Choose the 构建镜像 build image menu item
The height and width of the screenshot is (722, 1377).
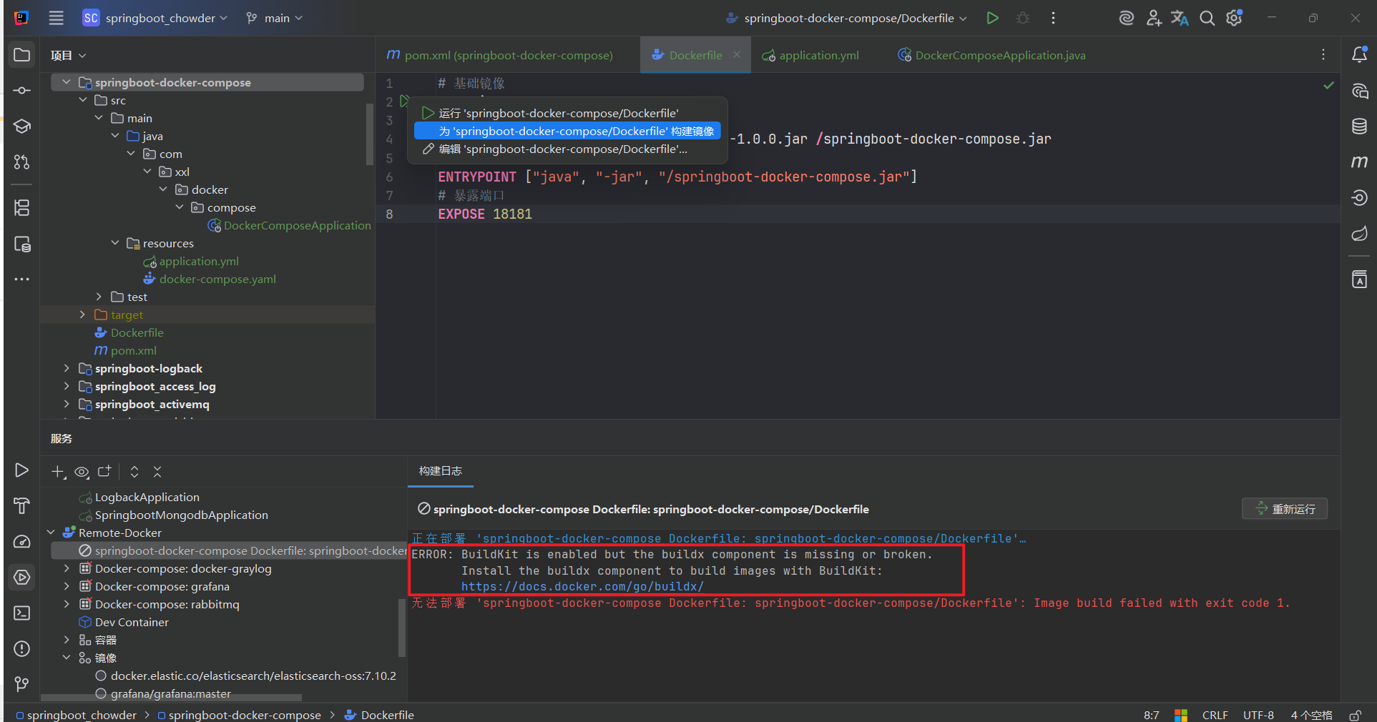[x=567, y=131]
